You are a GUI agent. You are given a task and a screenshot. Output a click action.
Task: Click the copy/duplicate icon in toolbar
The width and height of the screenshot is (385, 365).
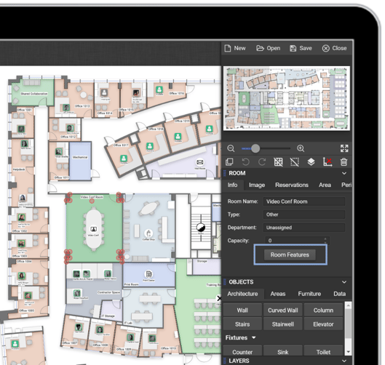(x=229, y=162)
